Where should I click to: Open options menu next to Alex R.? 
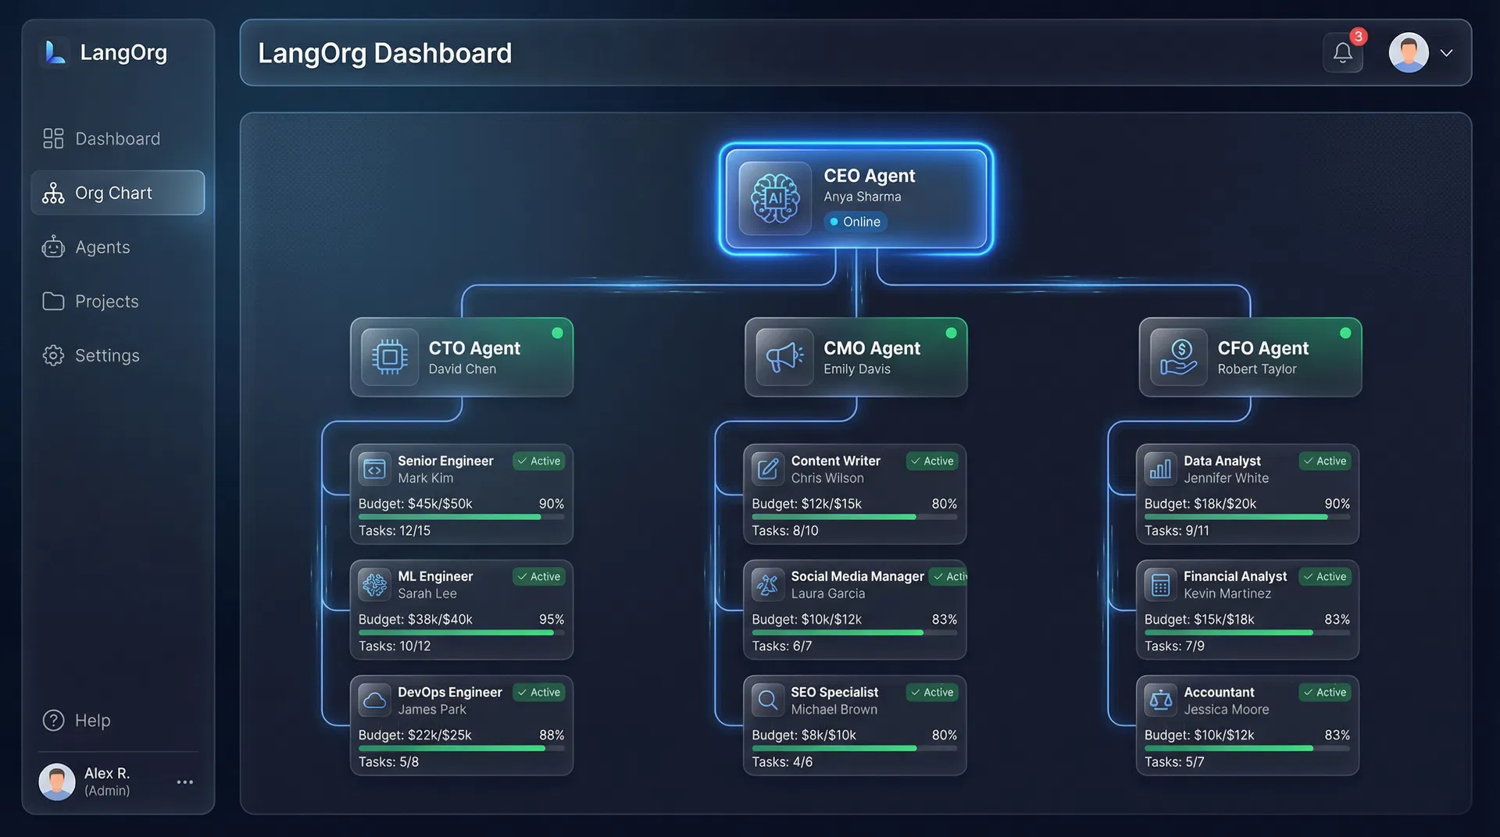point(184,782)
